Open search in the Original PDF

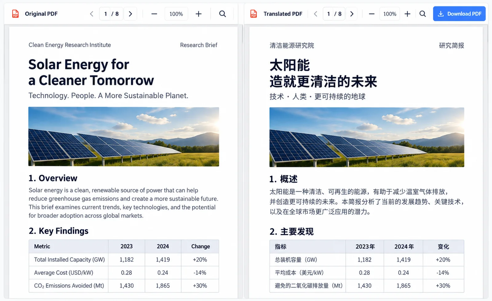pyautogui.click(x=222, y=14)
